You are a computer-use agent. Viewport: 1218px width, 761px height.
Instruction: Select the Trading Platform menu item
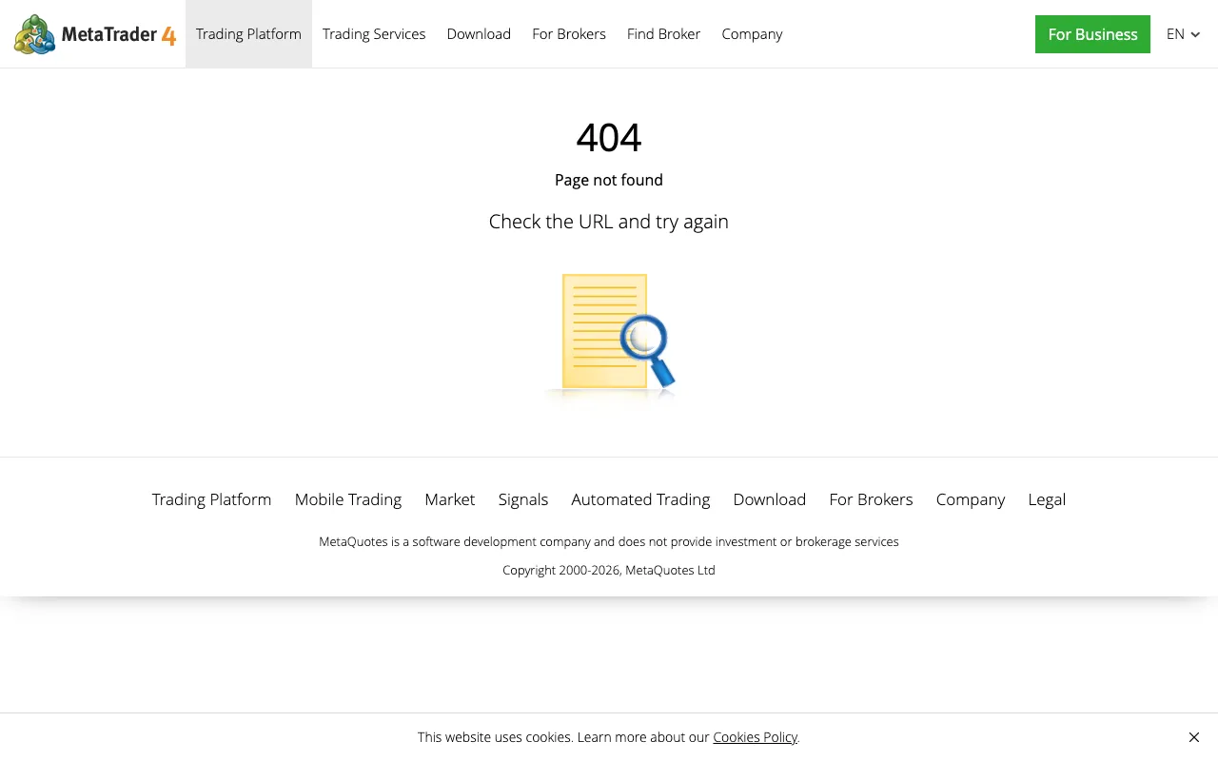(x=248, y=33)
